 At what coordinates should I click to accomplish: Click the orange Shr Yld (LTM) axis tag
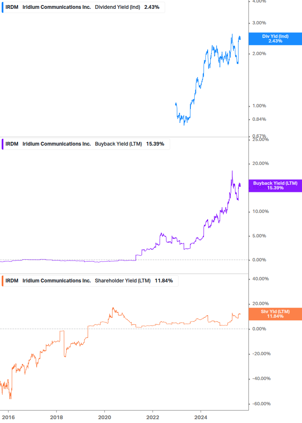click(x=275, y=314)
